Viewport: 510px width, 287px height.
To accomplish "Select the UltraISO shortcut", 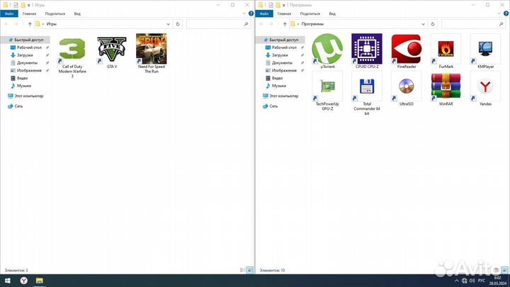I will click(x=407, y=89).
